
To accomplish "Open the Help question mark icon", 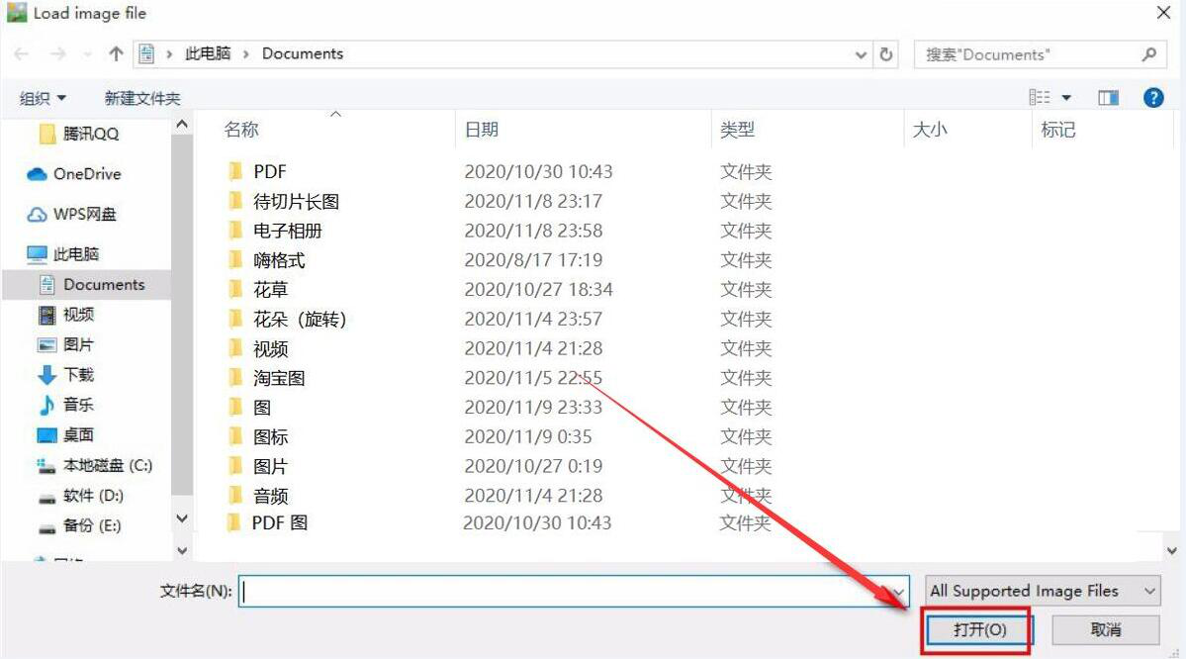I will tap(1153, 98).
